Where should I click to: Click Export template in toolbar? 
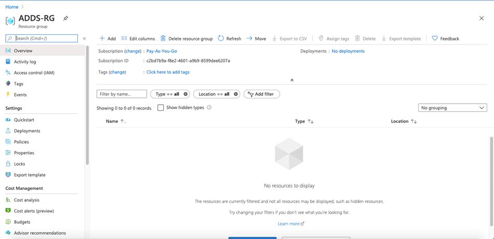tap(401, 38)
